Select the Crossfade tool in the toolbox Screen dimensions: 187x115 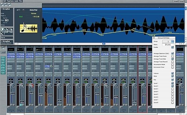[x=12, y=31]
